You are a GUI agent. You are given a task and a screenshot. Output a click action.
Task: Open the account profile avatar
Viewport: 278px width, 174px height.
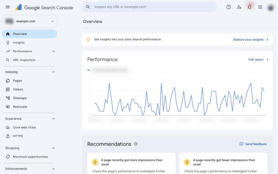click(271, 7)
